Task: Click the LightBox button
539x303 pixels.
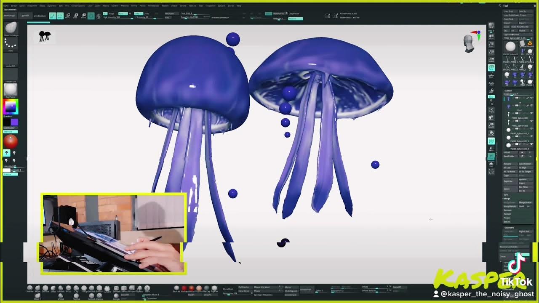Action: [x=25, y=16]
